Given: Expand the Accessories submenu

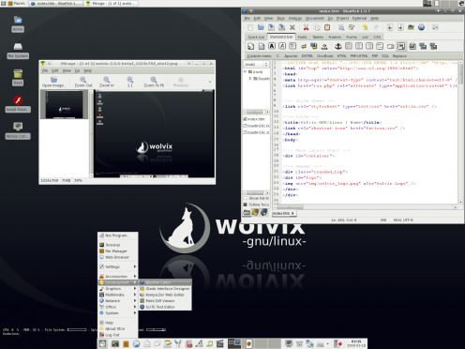Looking at the screenshot, I should [117, 276].
